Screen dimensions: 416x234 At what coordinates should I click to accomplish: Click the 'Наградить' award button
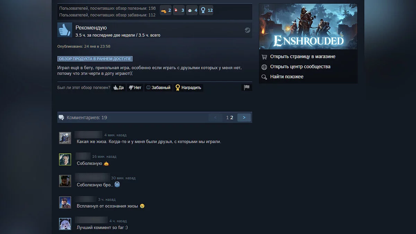click(188, 88)
